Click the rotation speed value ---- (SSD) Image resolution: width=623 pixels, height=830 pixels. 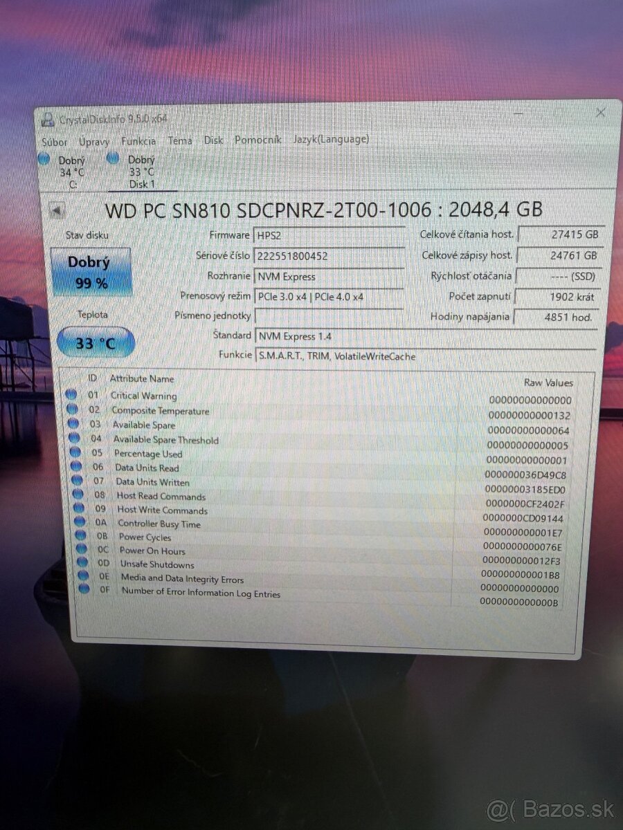(560, 276)
